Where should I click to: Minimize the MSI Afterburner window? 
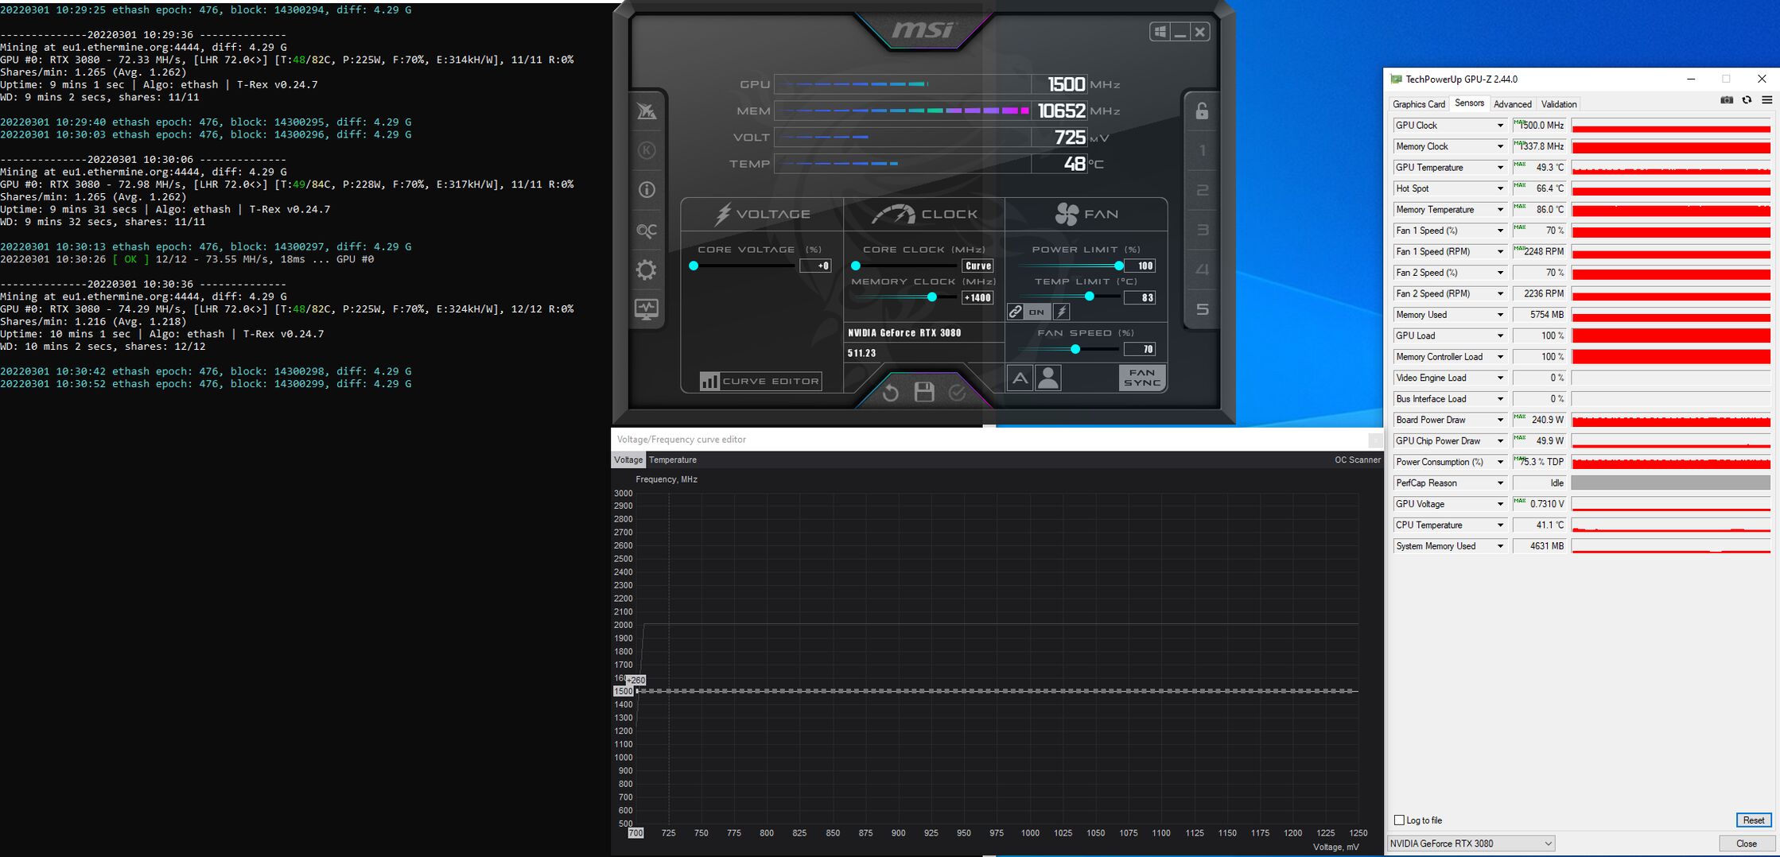point(1180,32)
